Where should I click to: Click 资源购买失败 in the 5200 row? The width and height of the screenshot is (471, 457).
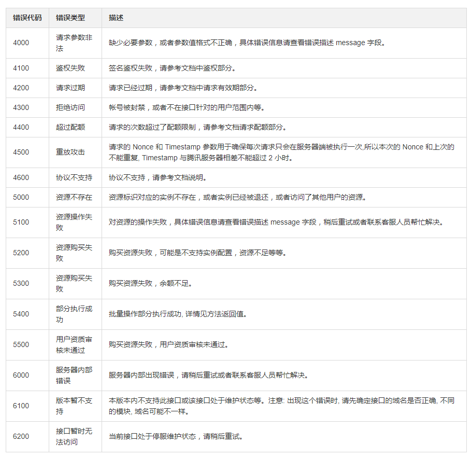point(74,253)
